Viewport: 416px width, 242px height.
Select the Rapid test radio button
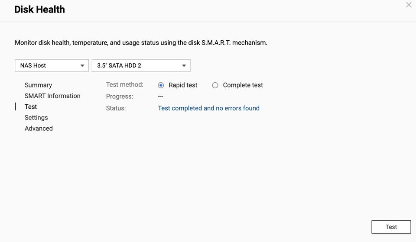(x=161, y=85)
